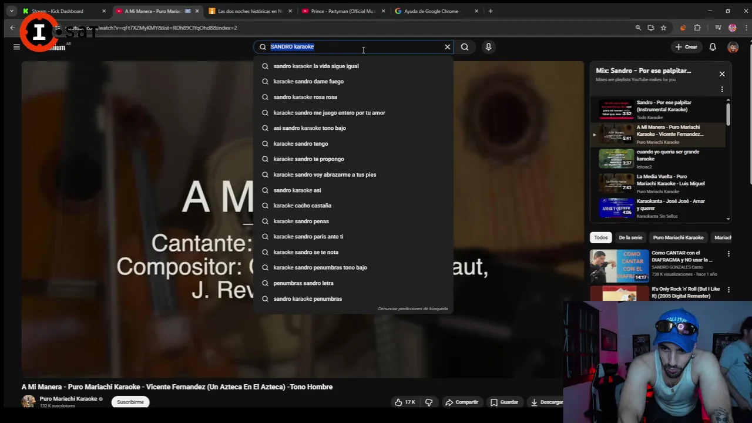Dislike the video with thumbs down
The height and width of the screenshot is (423, 752).
[x=429, y=402]
